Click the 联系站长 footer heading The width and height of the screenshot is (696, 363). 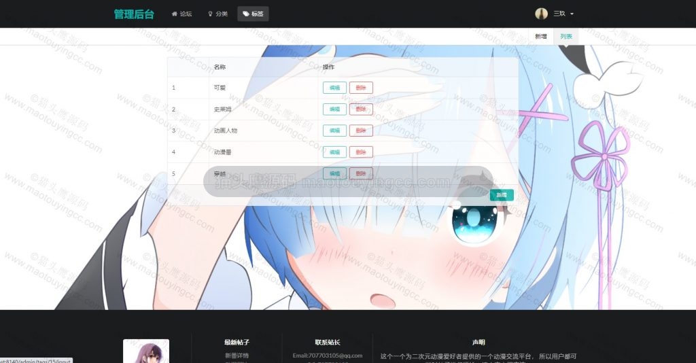point(328,342)
